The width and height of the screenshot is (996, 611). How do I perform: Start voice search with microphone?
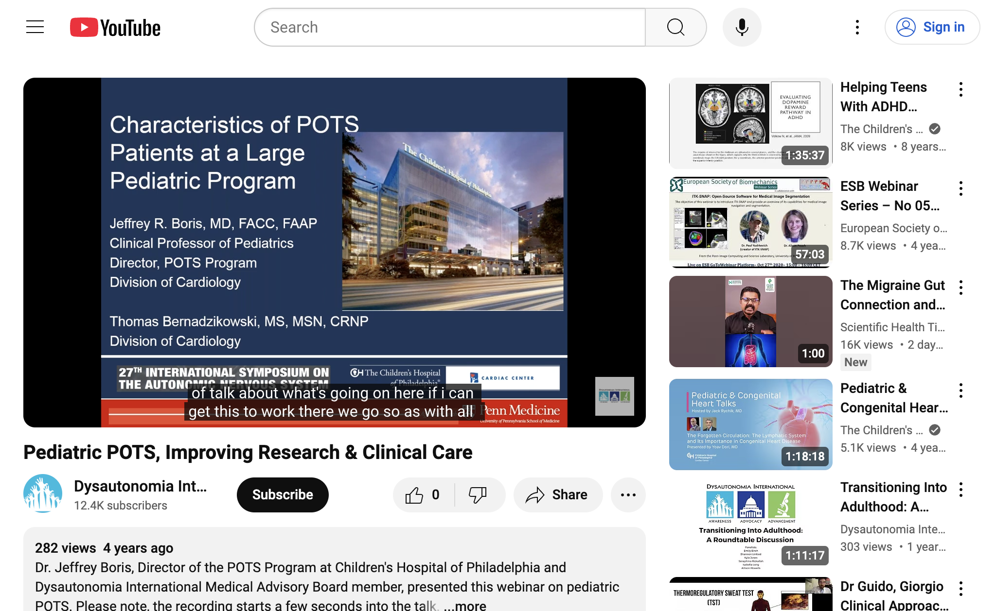742,27
